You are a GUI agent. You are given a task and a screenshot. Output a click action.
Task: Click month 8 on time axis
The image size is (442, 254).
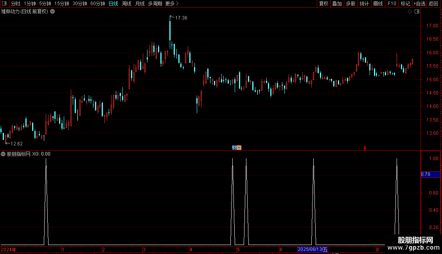pyautogui.click(x=377, y=249)
